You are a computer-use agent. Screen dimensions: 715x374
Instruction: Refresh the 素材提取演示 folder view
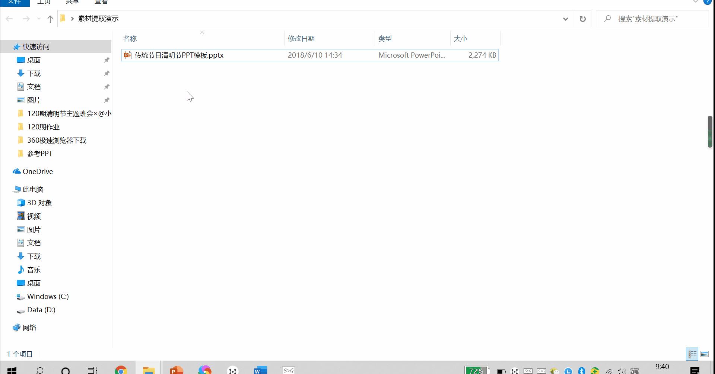coord(583,19)
